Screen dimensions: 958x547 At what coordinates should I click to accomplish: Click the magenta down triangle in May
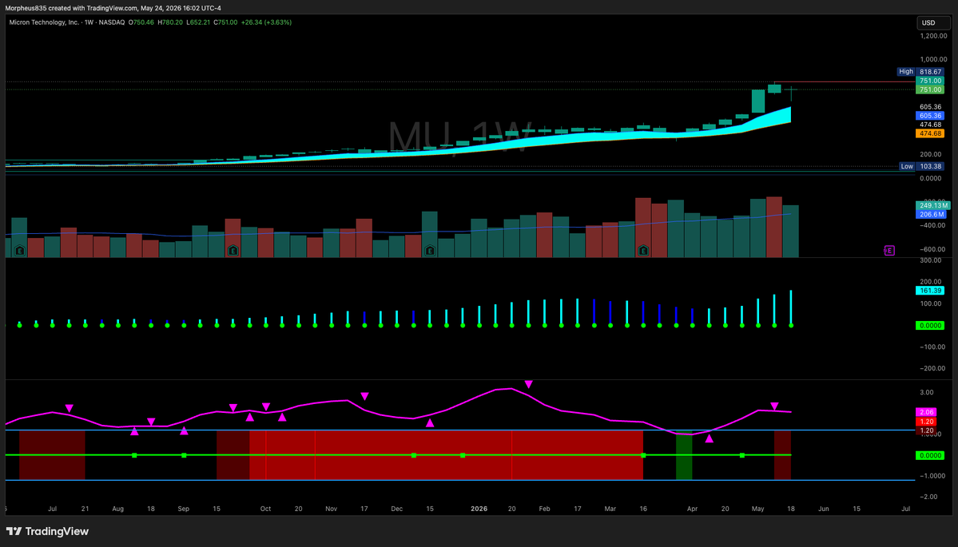pos(774,406)
